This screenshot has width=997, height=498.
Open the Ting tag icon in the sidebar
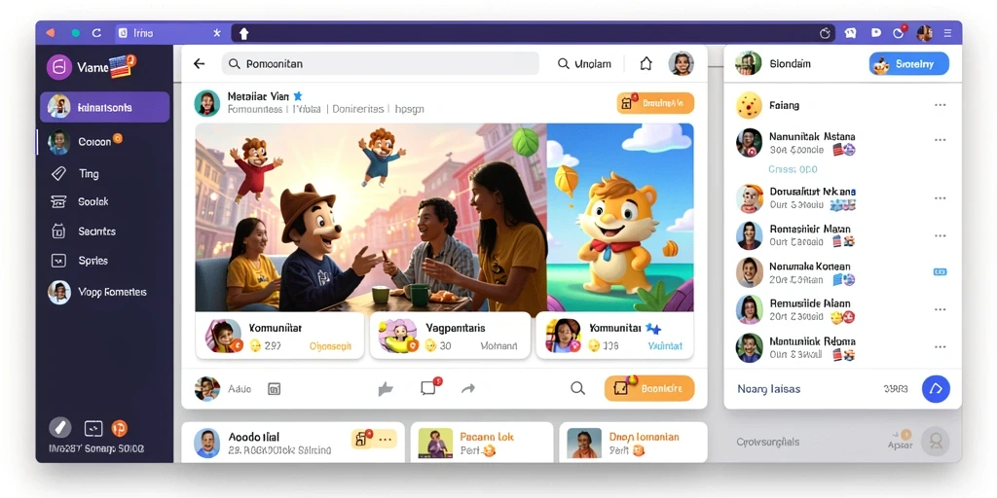(58, 173)
